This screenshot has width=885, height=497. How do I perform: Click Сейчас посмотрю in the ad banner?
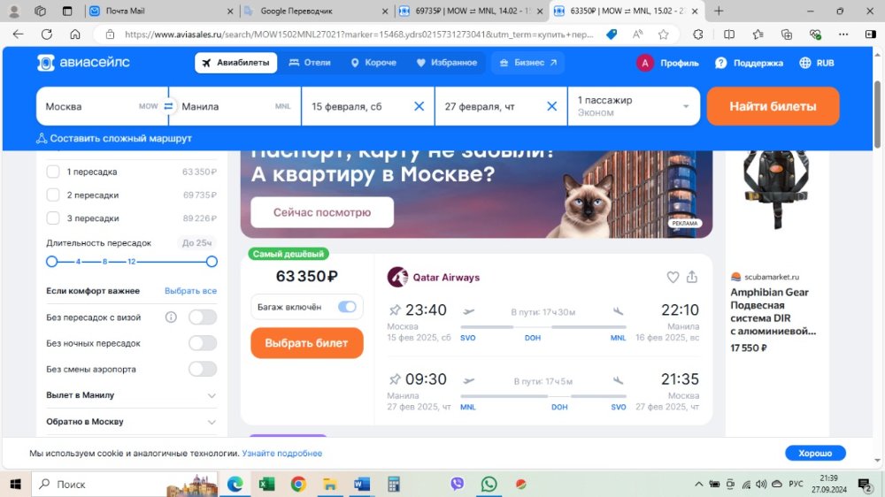322,212
